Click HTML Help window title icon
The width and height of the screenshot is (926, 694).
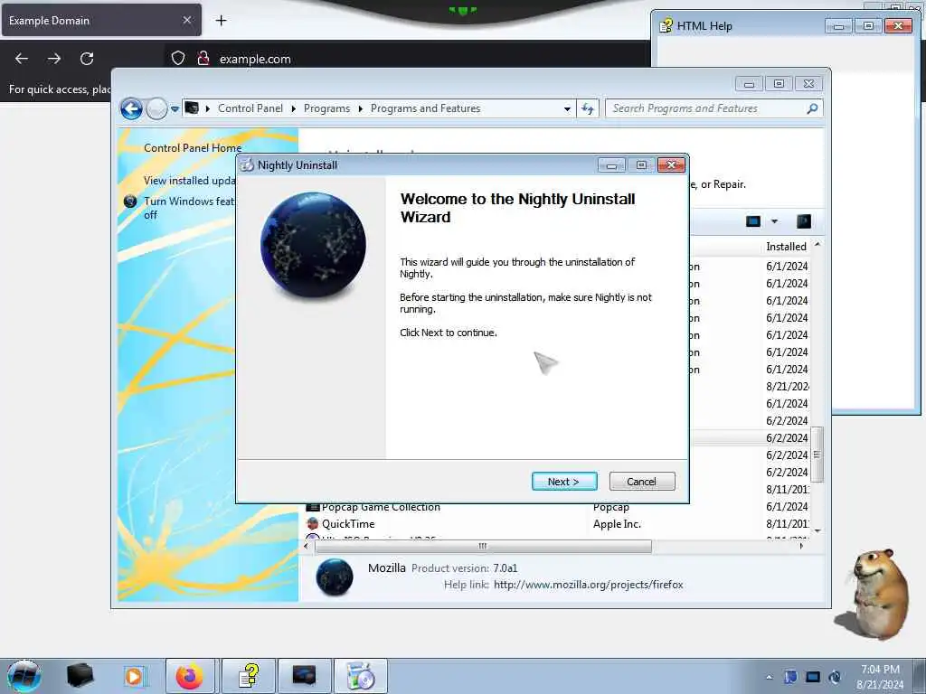tap(666, 26)
